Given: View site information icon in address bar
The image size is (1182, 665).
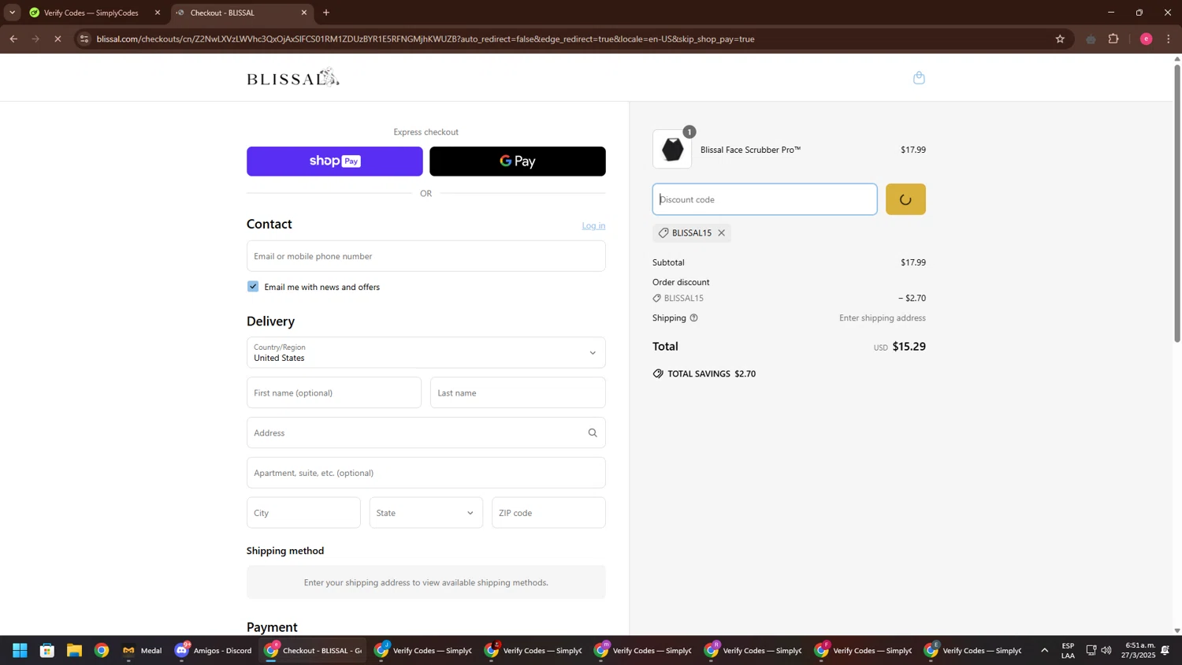Looking at the screenshot, I should (x=85, y=39).
